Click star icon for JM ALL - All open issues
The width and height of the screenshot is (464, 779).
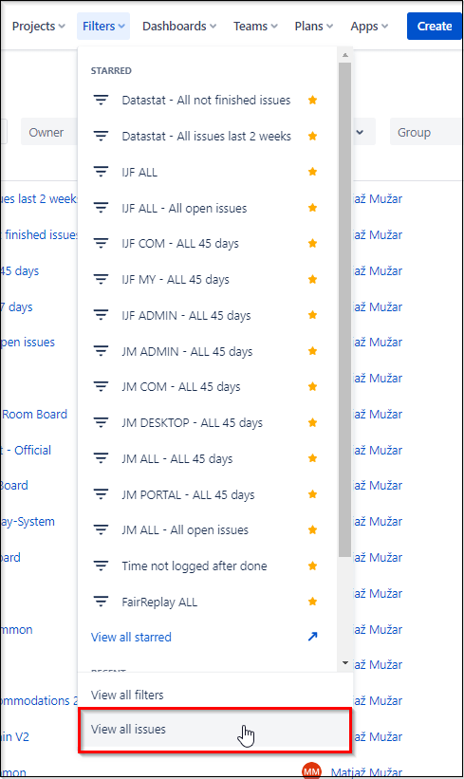pyautogui.click(x=312, y=530)
